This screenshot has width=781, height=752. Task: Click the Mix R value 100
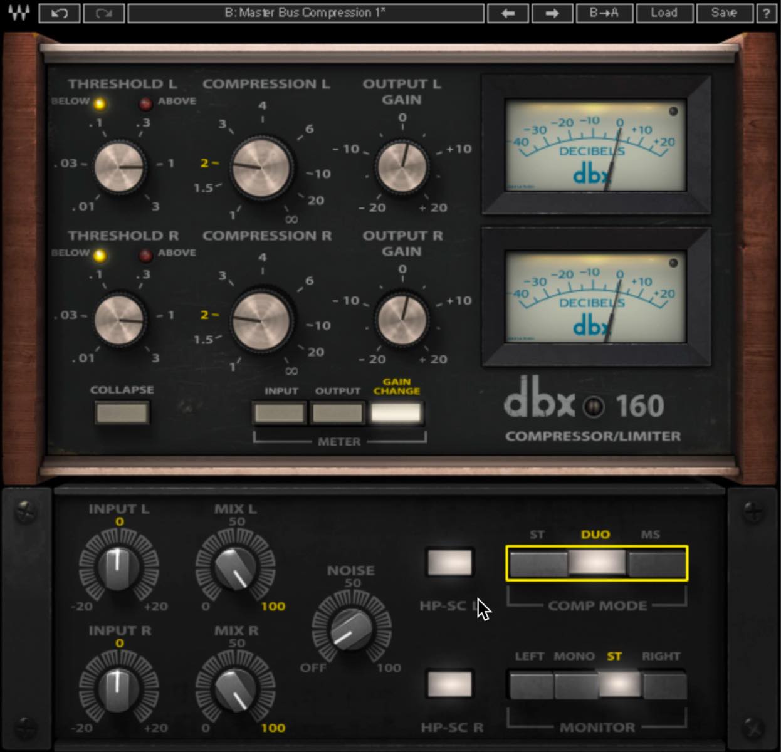pos(273,728)
